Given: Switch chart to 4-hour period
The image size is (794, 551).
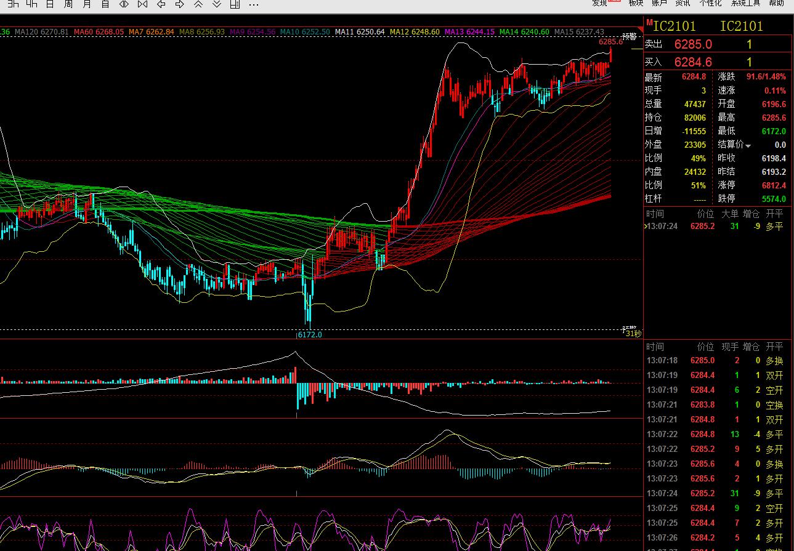Looking at the screenshot, I should click(31, 4).
